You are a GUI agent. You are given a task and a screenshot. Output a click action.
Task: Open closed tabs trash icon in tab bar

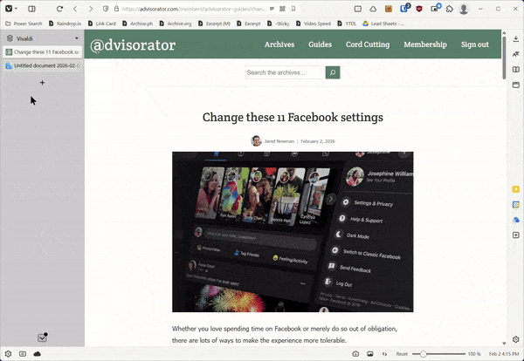[x=42, y=337]
